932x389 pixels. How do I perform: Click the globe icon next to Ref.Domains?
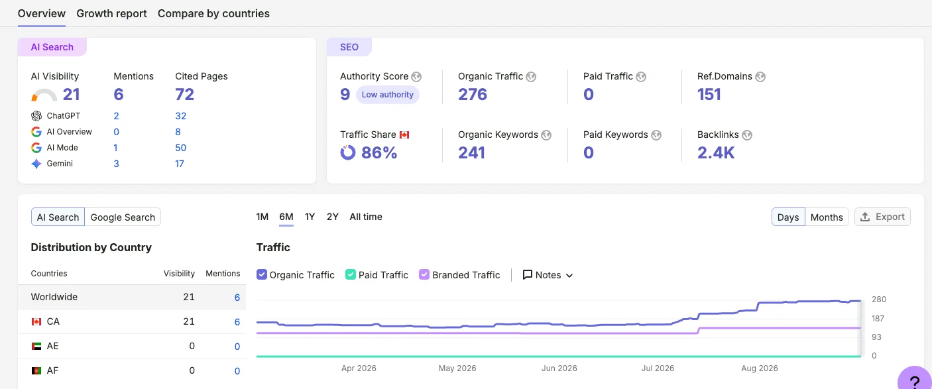pos(760,77)
